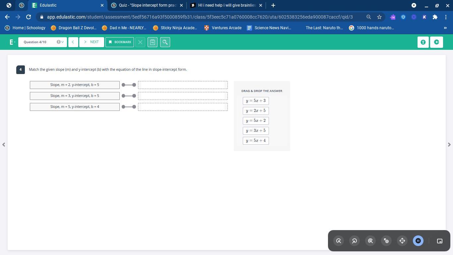Viewport: 453px width, 255px height.
Task: Open a new browser tab
Action: point(273,5)
